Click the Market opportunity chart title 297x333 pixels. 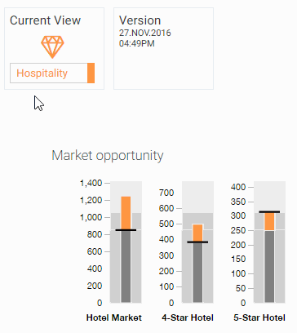coord(108,156)
